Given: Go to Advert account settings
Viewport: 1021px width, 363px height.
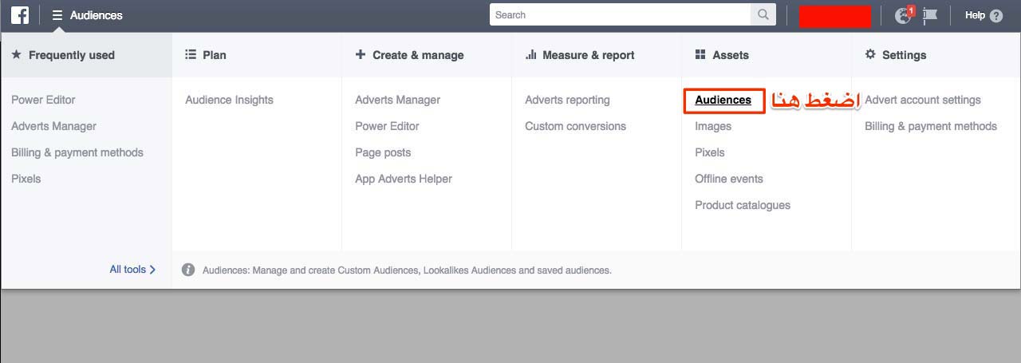Looking at the screenshot, I should pyautogui.click(x=923, y=100).
